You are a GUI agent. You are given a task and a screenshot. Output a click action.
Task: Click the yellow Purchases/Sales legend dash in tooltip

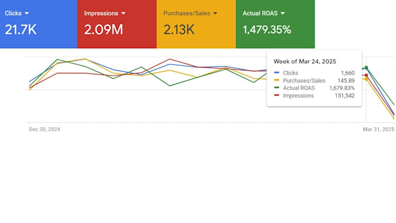[277, 80]
